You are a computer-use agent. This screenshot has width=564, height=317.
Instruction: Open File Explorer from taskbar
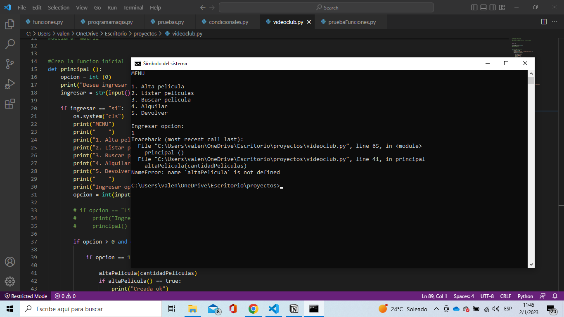click(192, 309)
